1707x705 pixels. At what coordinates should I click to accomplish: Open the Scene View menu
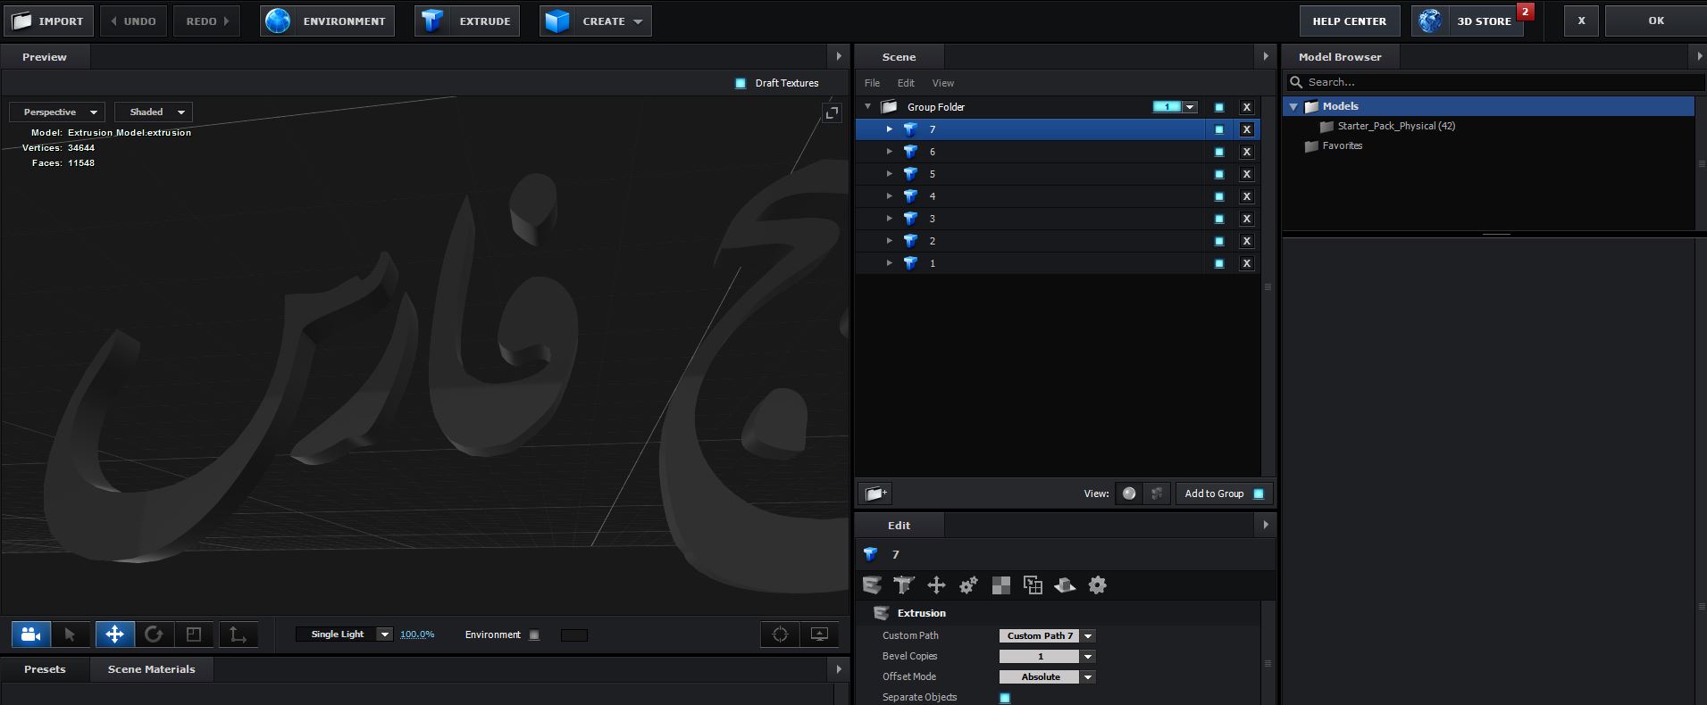(943, 83)
